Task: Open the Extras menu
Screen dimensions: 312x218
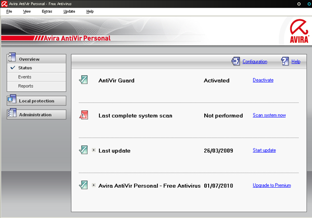Action: pos(47,12)
